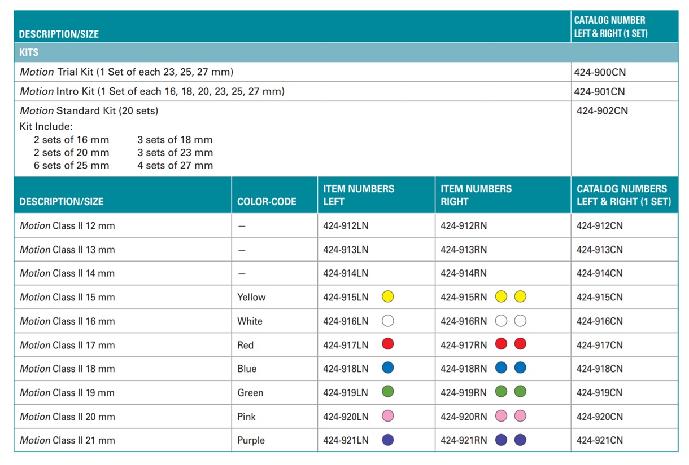Image resolution: width=689 pixels, height=465 pixels.
Task: Select the '3 sets of 18 mm' entry
Action: [x=175, y=140]
